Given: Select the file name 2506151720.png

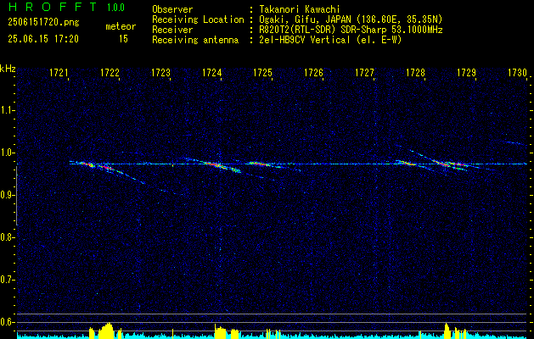Looking at the screenshot, I should 43,22.
